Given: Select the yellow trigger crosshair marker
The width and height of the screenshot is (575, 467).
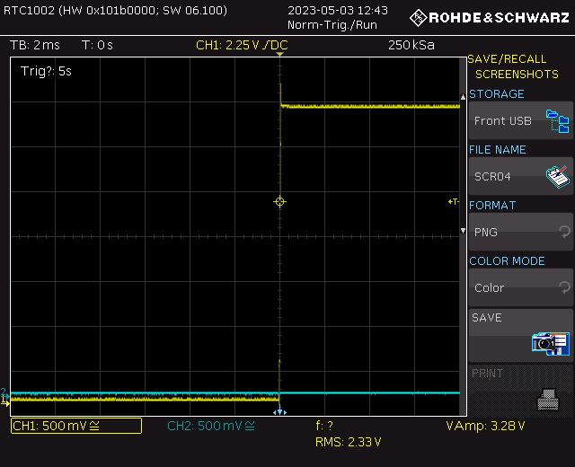Looking at the screenshot, I should (x=279, y=201).
